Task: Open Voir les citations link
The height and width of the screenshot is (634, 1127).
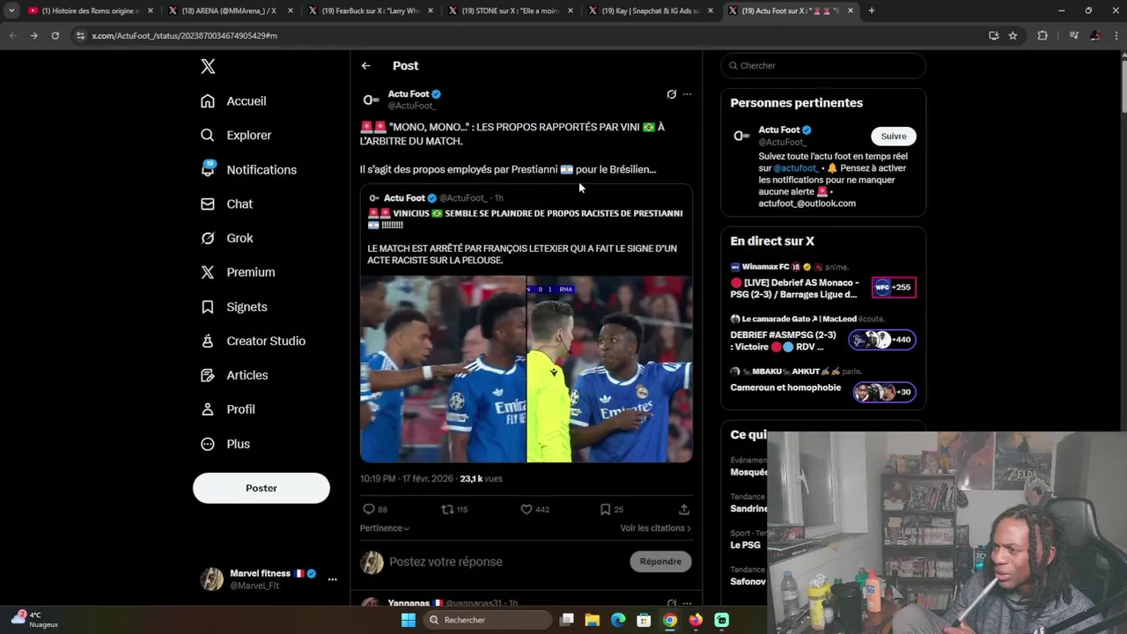Action: 656,528
